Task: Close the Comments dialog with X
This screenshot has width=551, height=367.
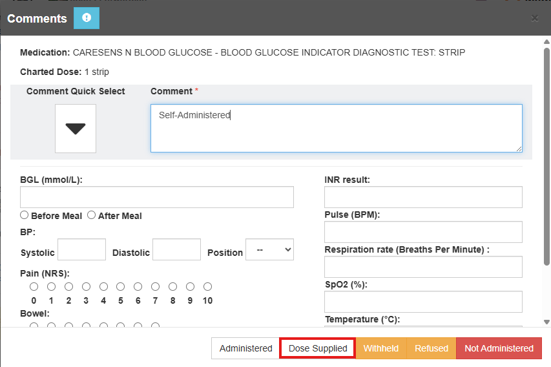Action: 535,18
